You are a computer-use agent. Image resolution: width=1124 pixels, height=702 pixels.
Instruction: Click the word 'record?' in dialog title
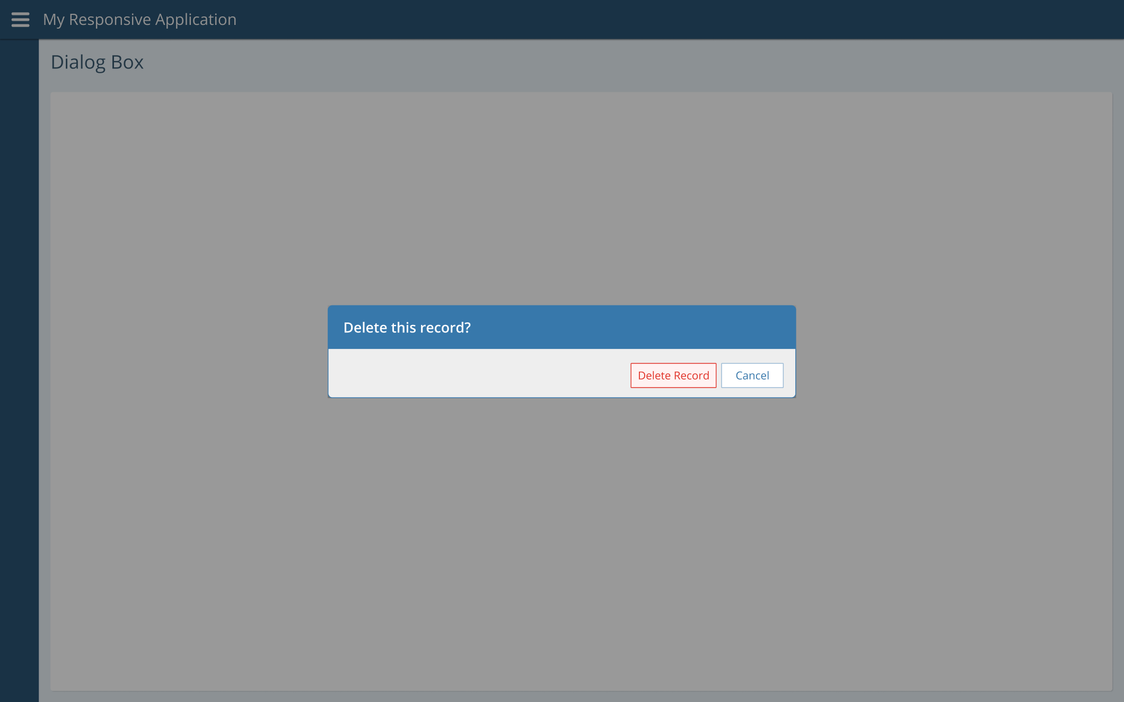pyautogui.click(x=445, y=328)
